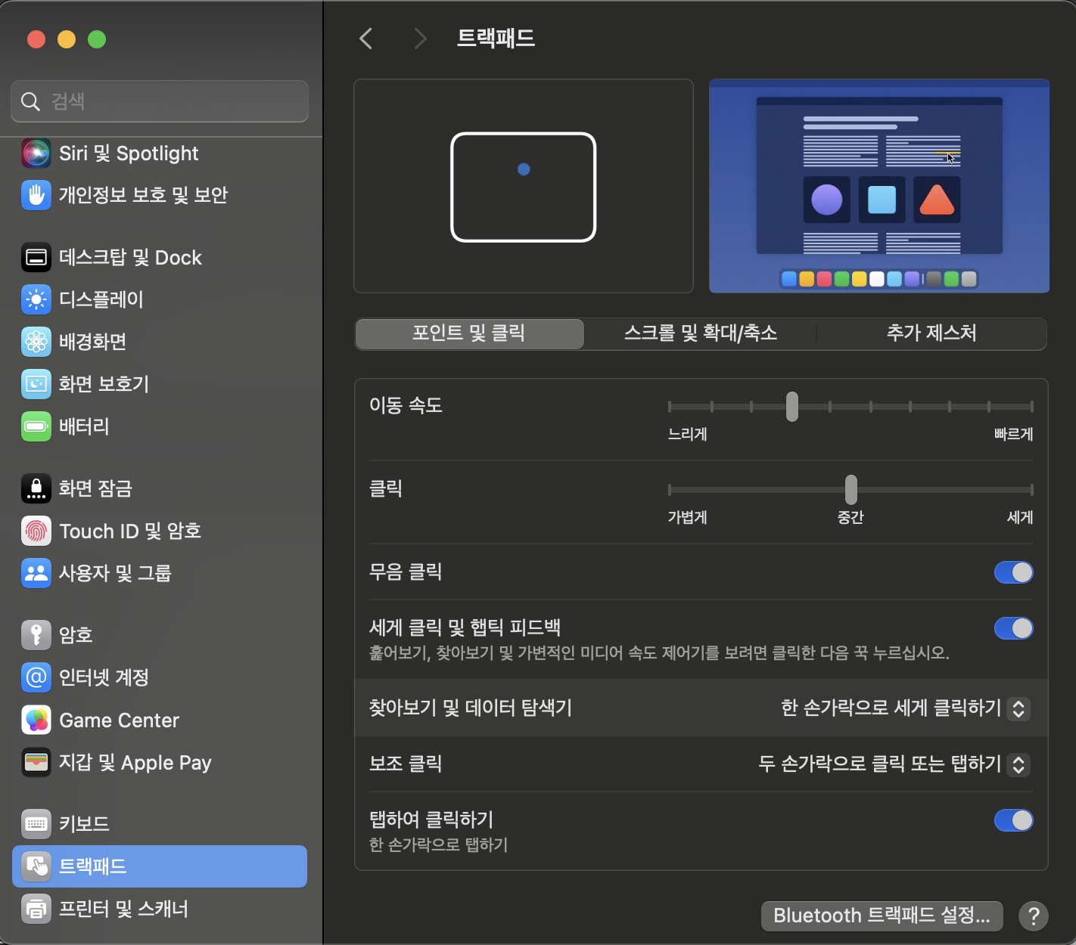Image resolution: width=1076 pixels, height=945 pixels.
Task: Click the 느리게 label under speed slider
Action: click(x=687, y=435)
